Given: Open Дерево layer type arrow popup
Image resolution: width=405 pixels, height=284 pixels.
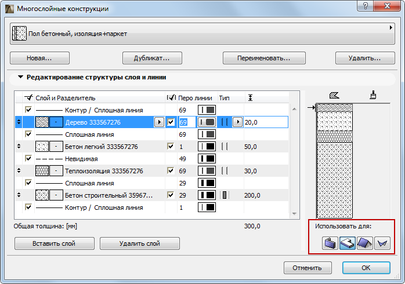Looking at the screenshot, I should [x=237, y=122].
